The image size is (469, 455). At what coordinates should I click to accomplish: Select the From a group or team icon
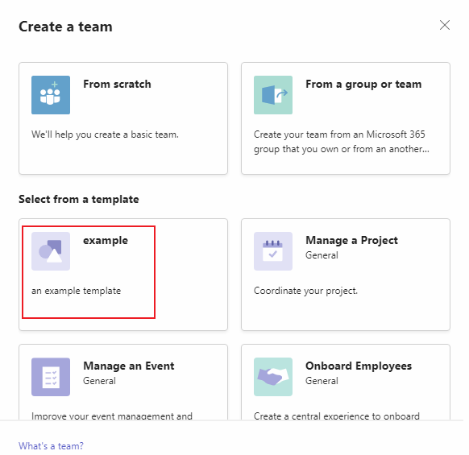coord(273,95)
